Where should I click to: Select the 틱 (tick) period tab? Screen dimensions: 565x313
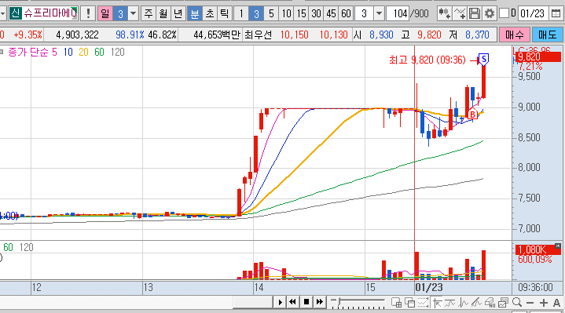pyautogui.click(x=225, y=13)
